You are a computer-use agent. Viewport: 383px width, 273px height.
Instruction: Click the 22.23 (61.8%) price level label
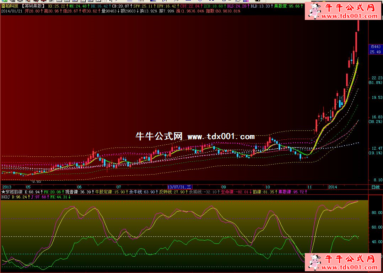coord(375,80)
